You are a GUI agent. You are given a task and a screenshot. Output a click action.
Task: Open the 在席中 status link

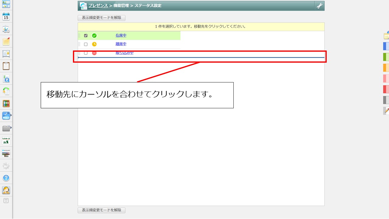pyautogui.click(x=121, y=35)
